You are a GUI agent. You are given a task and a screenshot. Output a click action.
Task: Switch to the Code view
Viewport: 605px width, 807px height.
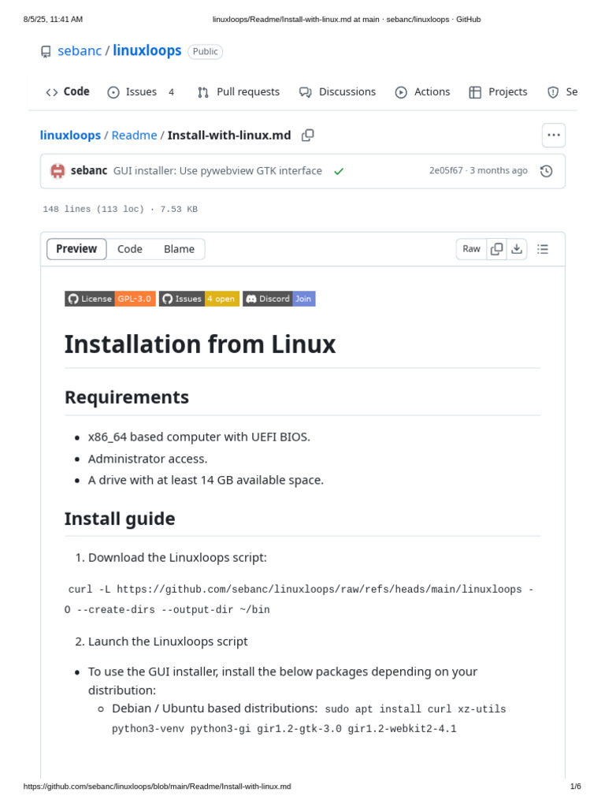click(x=130, y=249)
